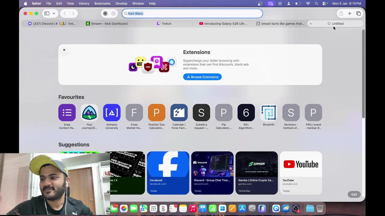
Task: Open the Submit a request favourite
Action: pos(201,117)
